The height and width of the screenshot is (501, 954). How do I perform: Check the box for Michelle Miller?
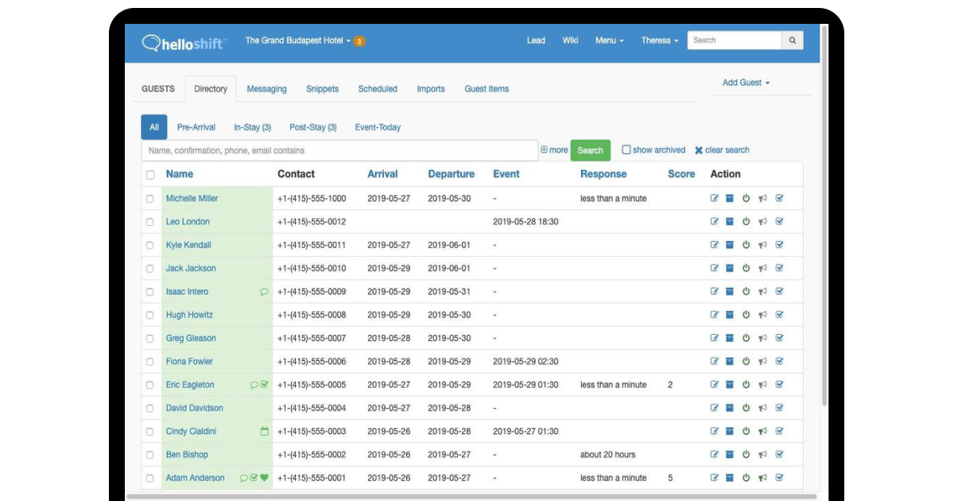click(x=150, y=199)
